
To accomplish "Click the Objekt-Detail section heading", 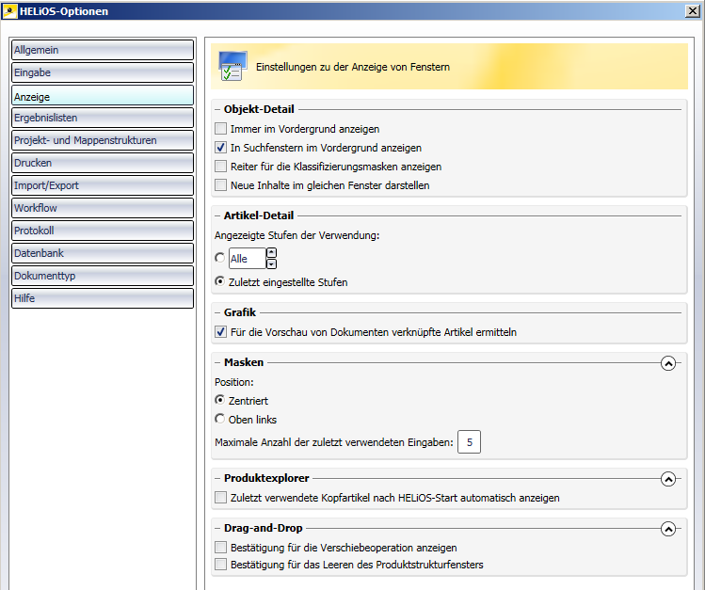I will click(259, 109).
